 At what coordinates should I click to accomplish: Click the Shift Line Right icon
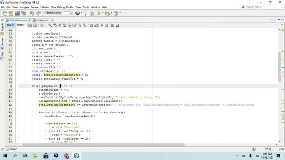(x=96, y=25)
